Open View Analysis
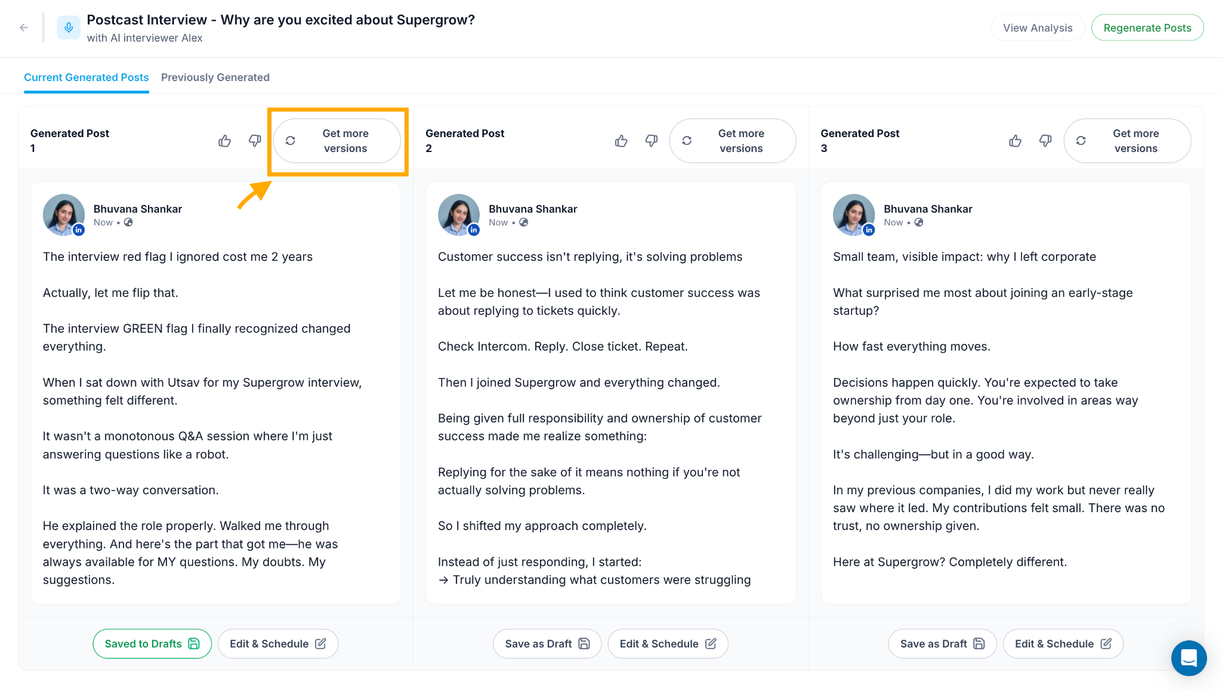 (x=1038, y=28)
